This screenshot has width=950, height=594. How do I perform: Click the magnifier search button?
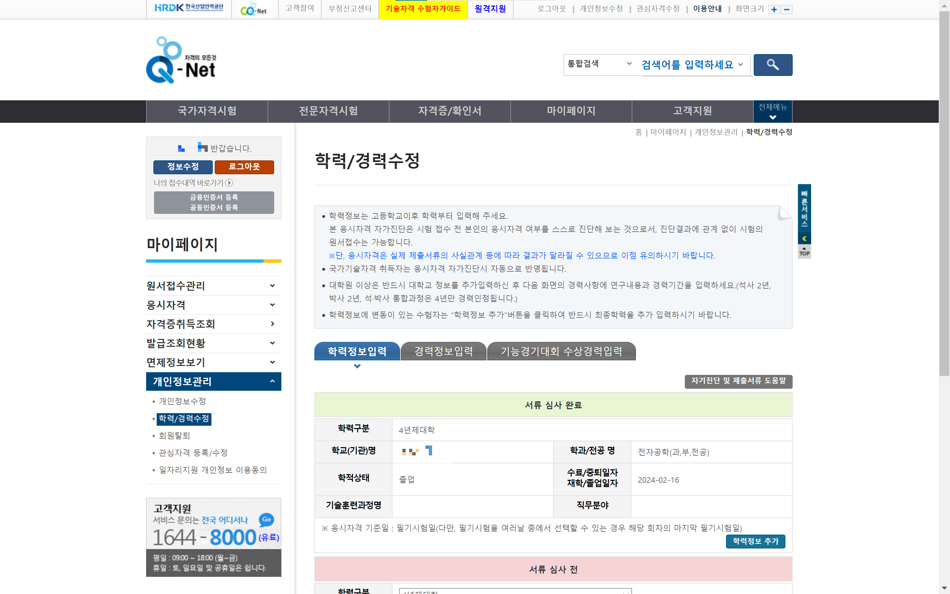pyautogui.click(x=773, y=65)
